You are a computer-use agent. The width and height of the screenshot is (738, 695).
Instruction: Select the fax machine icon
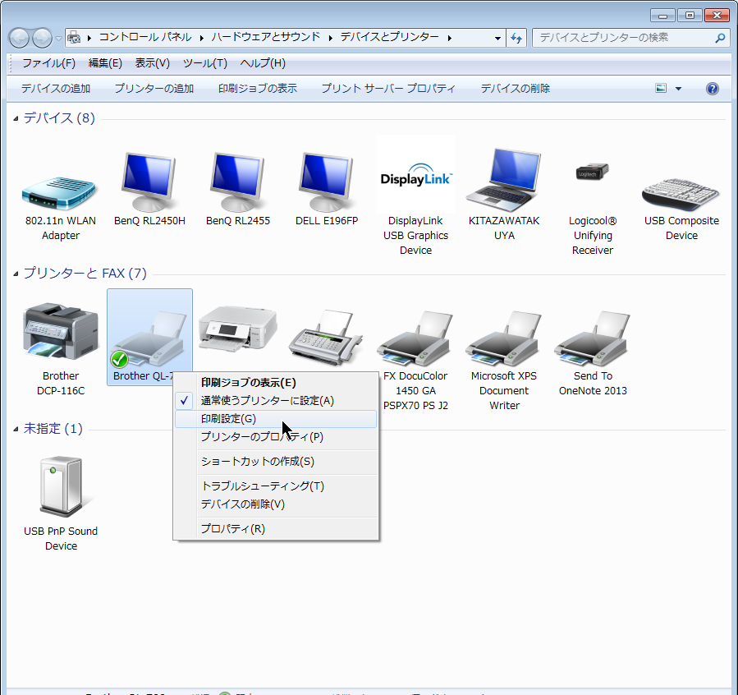[326, 337]
